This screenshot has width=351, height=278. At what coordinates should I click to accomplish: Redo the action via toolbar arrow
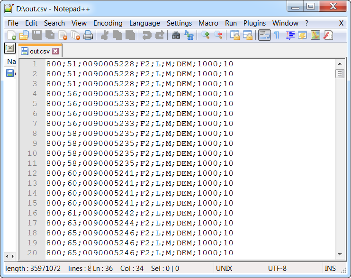(160, 36)
